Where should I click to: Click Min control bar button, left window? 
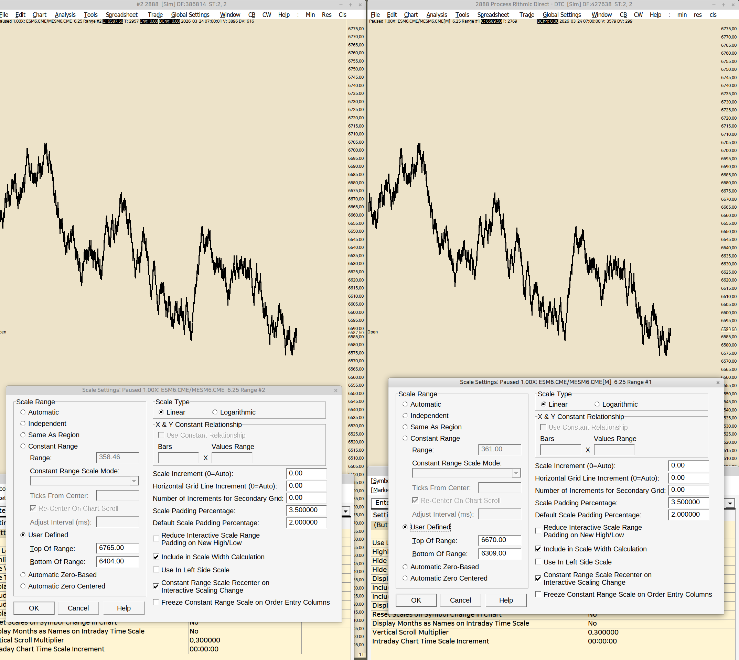pyautogui.click(x=310, y=14)
